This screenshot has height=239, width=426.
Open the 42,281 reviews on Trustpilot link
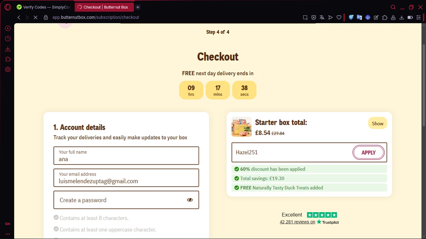(x=297, y=222)
